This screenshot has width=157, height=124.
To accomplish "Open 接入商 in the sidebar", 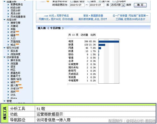I will tap(14, 85).
